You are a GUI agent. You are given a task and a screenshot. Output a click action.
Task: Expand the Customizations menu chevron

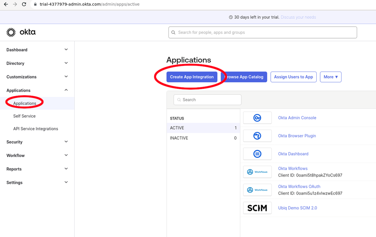coord(66,77)
